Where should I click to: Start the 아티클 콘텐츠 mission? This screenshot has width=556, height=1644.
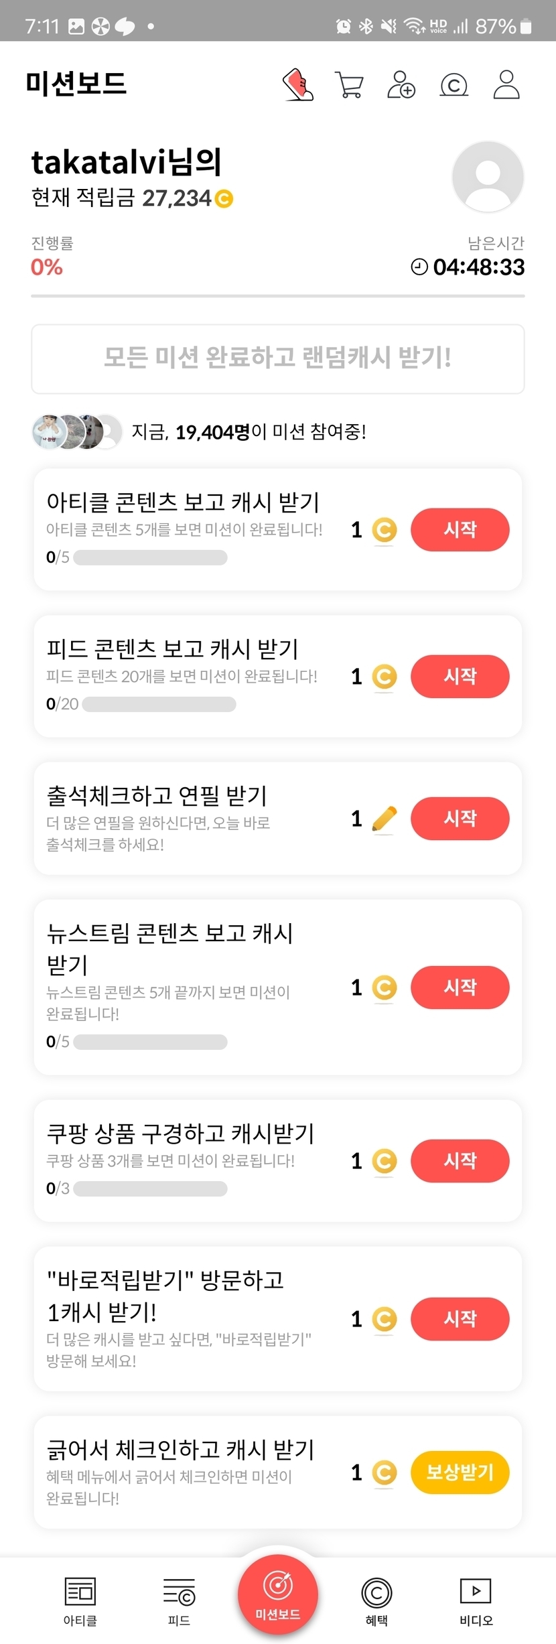460,530
